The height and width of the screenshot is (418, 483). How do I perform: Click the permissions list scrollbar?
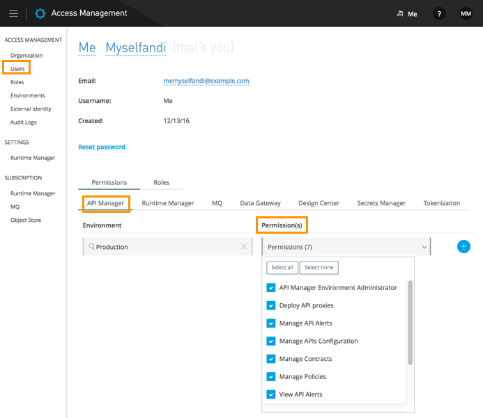(x=410, y=323)
